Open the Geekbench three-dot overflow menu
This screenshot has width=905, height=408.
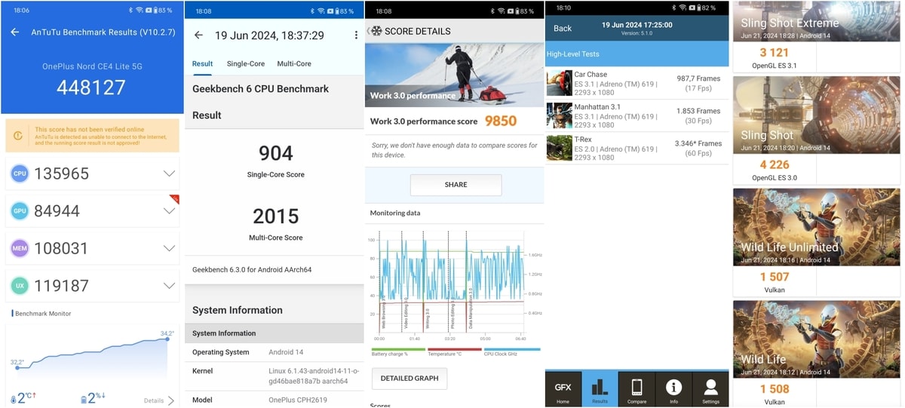[356, 35]
